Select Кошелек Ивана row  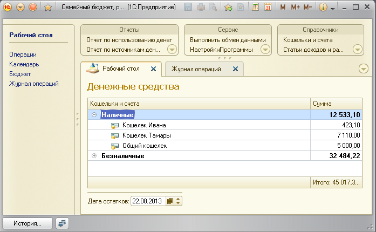click(225, 125)
